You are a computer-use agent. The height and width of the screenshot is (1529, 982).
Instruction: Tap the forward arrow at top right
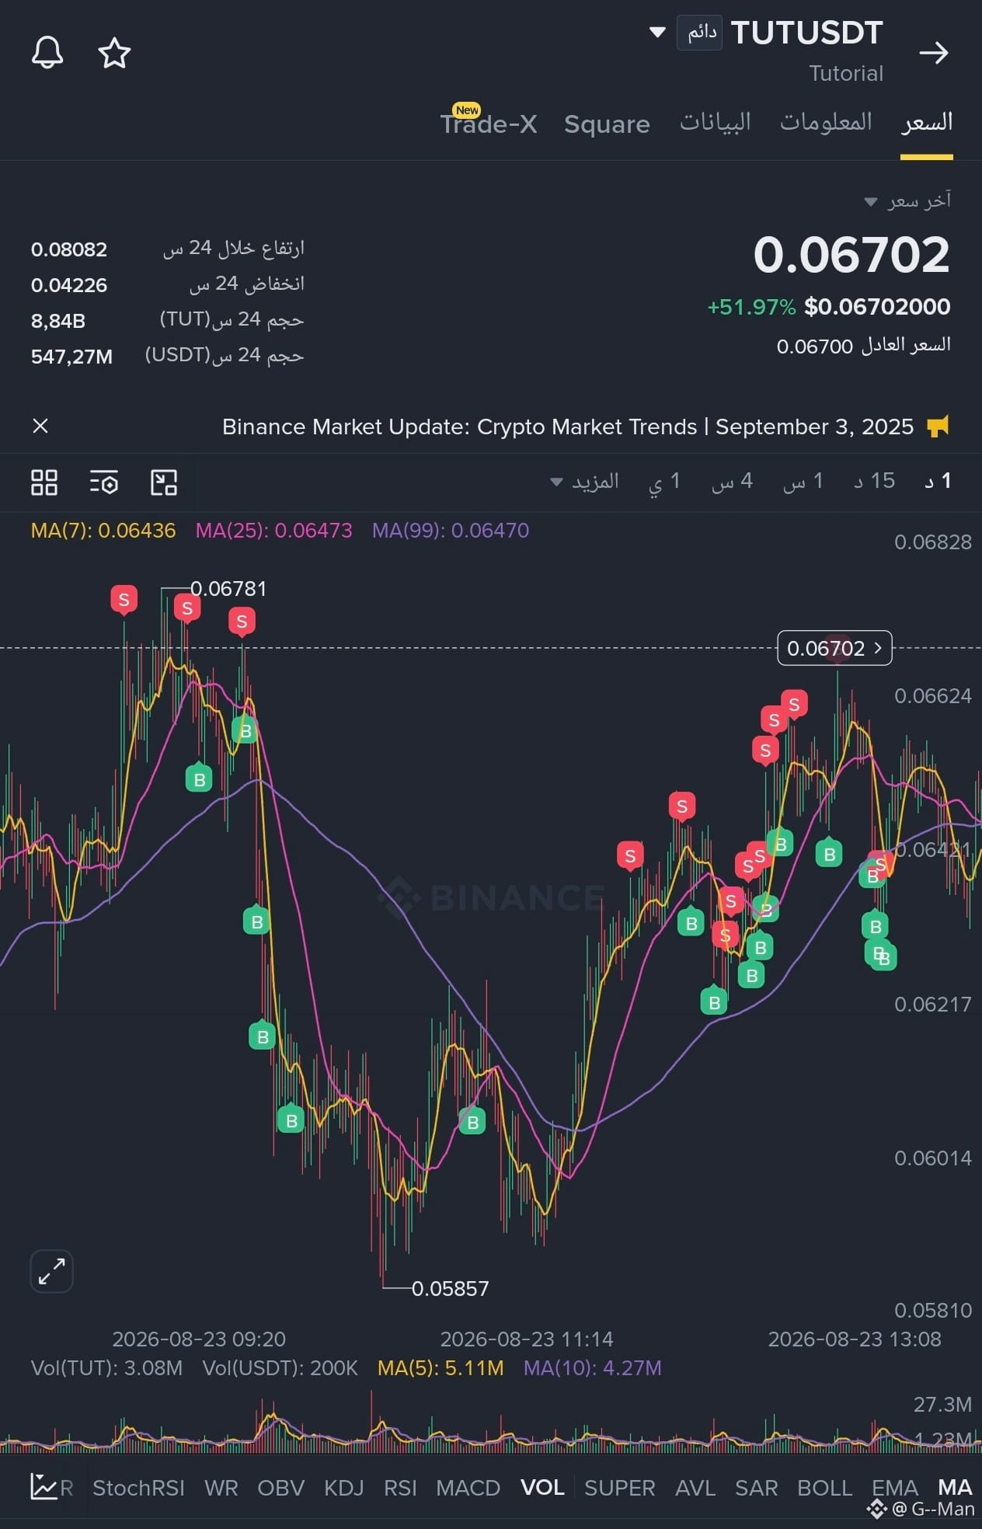click(934, 53)
